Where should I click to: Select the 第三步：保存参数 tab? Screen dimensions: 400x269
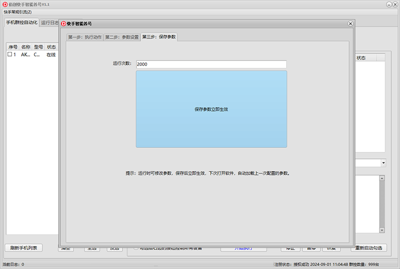pyautogui.click(x=159, y=37)
